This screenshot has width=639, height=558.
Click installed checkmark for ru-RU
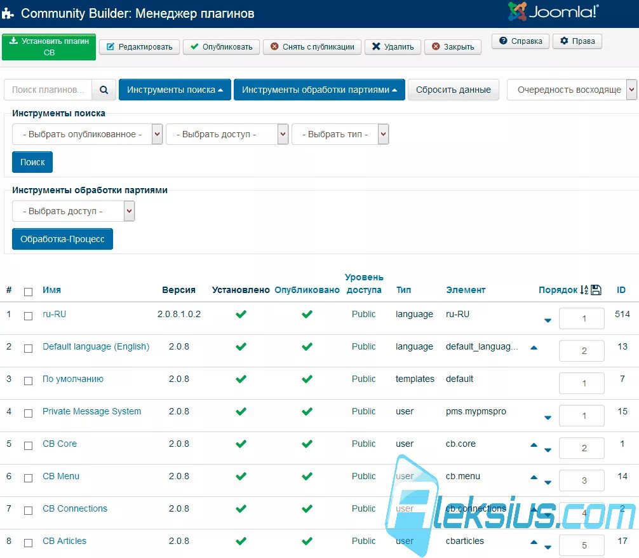coord(241,314)
